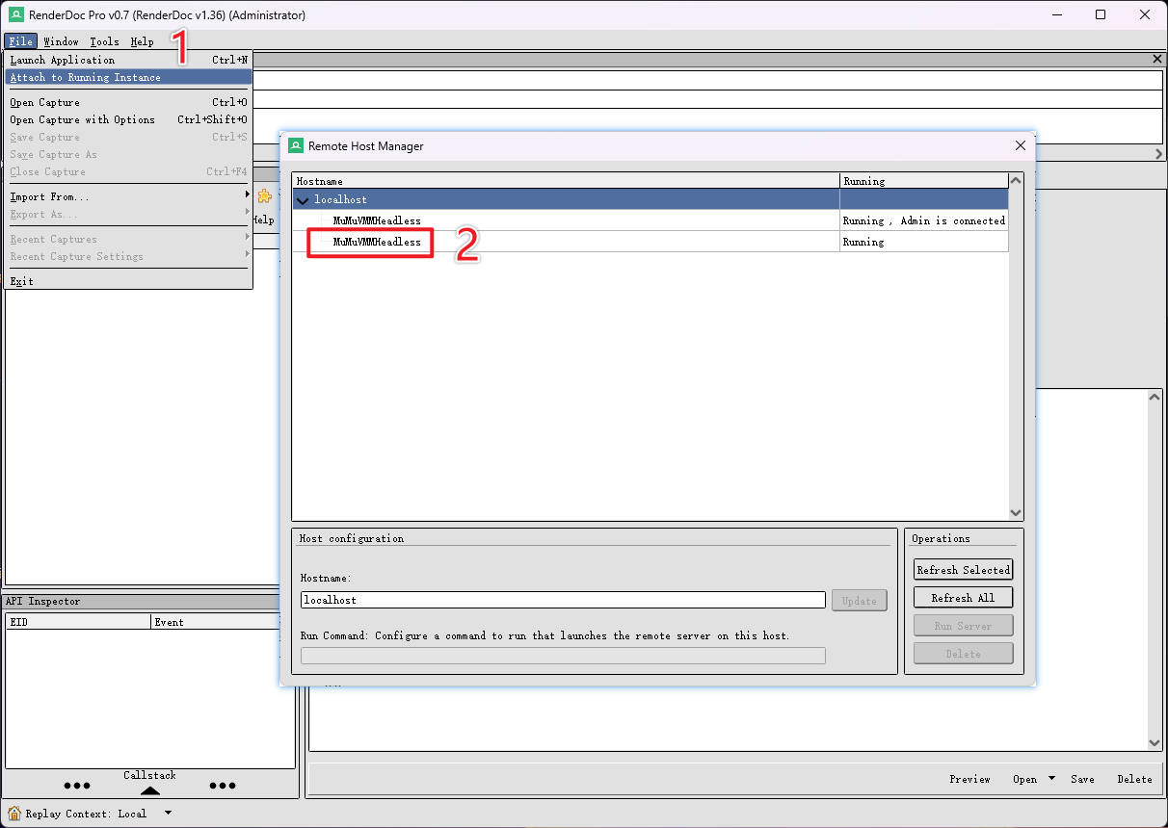Open the Replay Context dropdown arrow

point(168,814)
